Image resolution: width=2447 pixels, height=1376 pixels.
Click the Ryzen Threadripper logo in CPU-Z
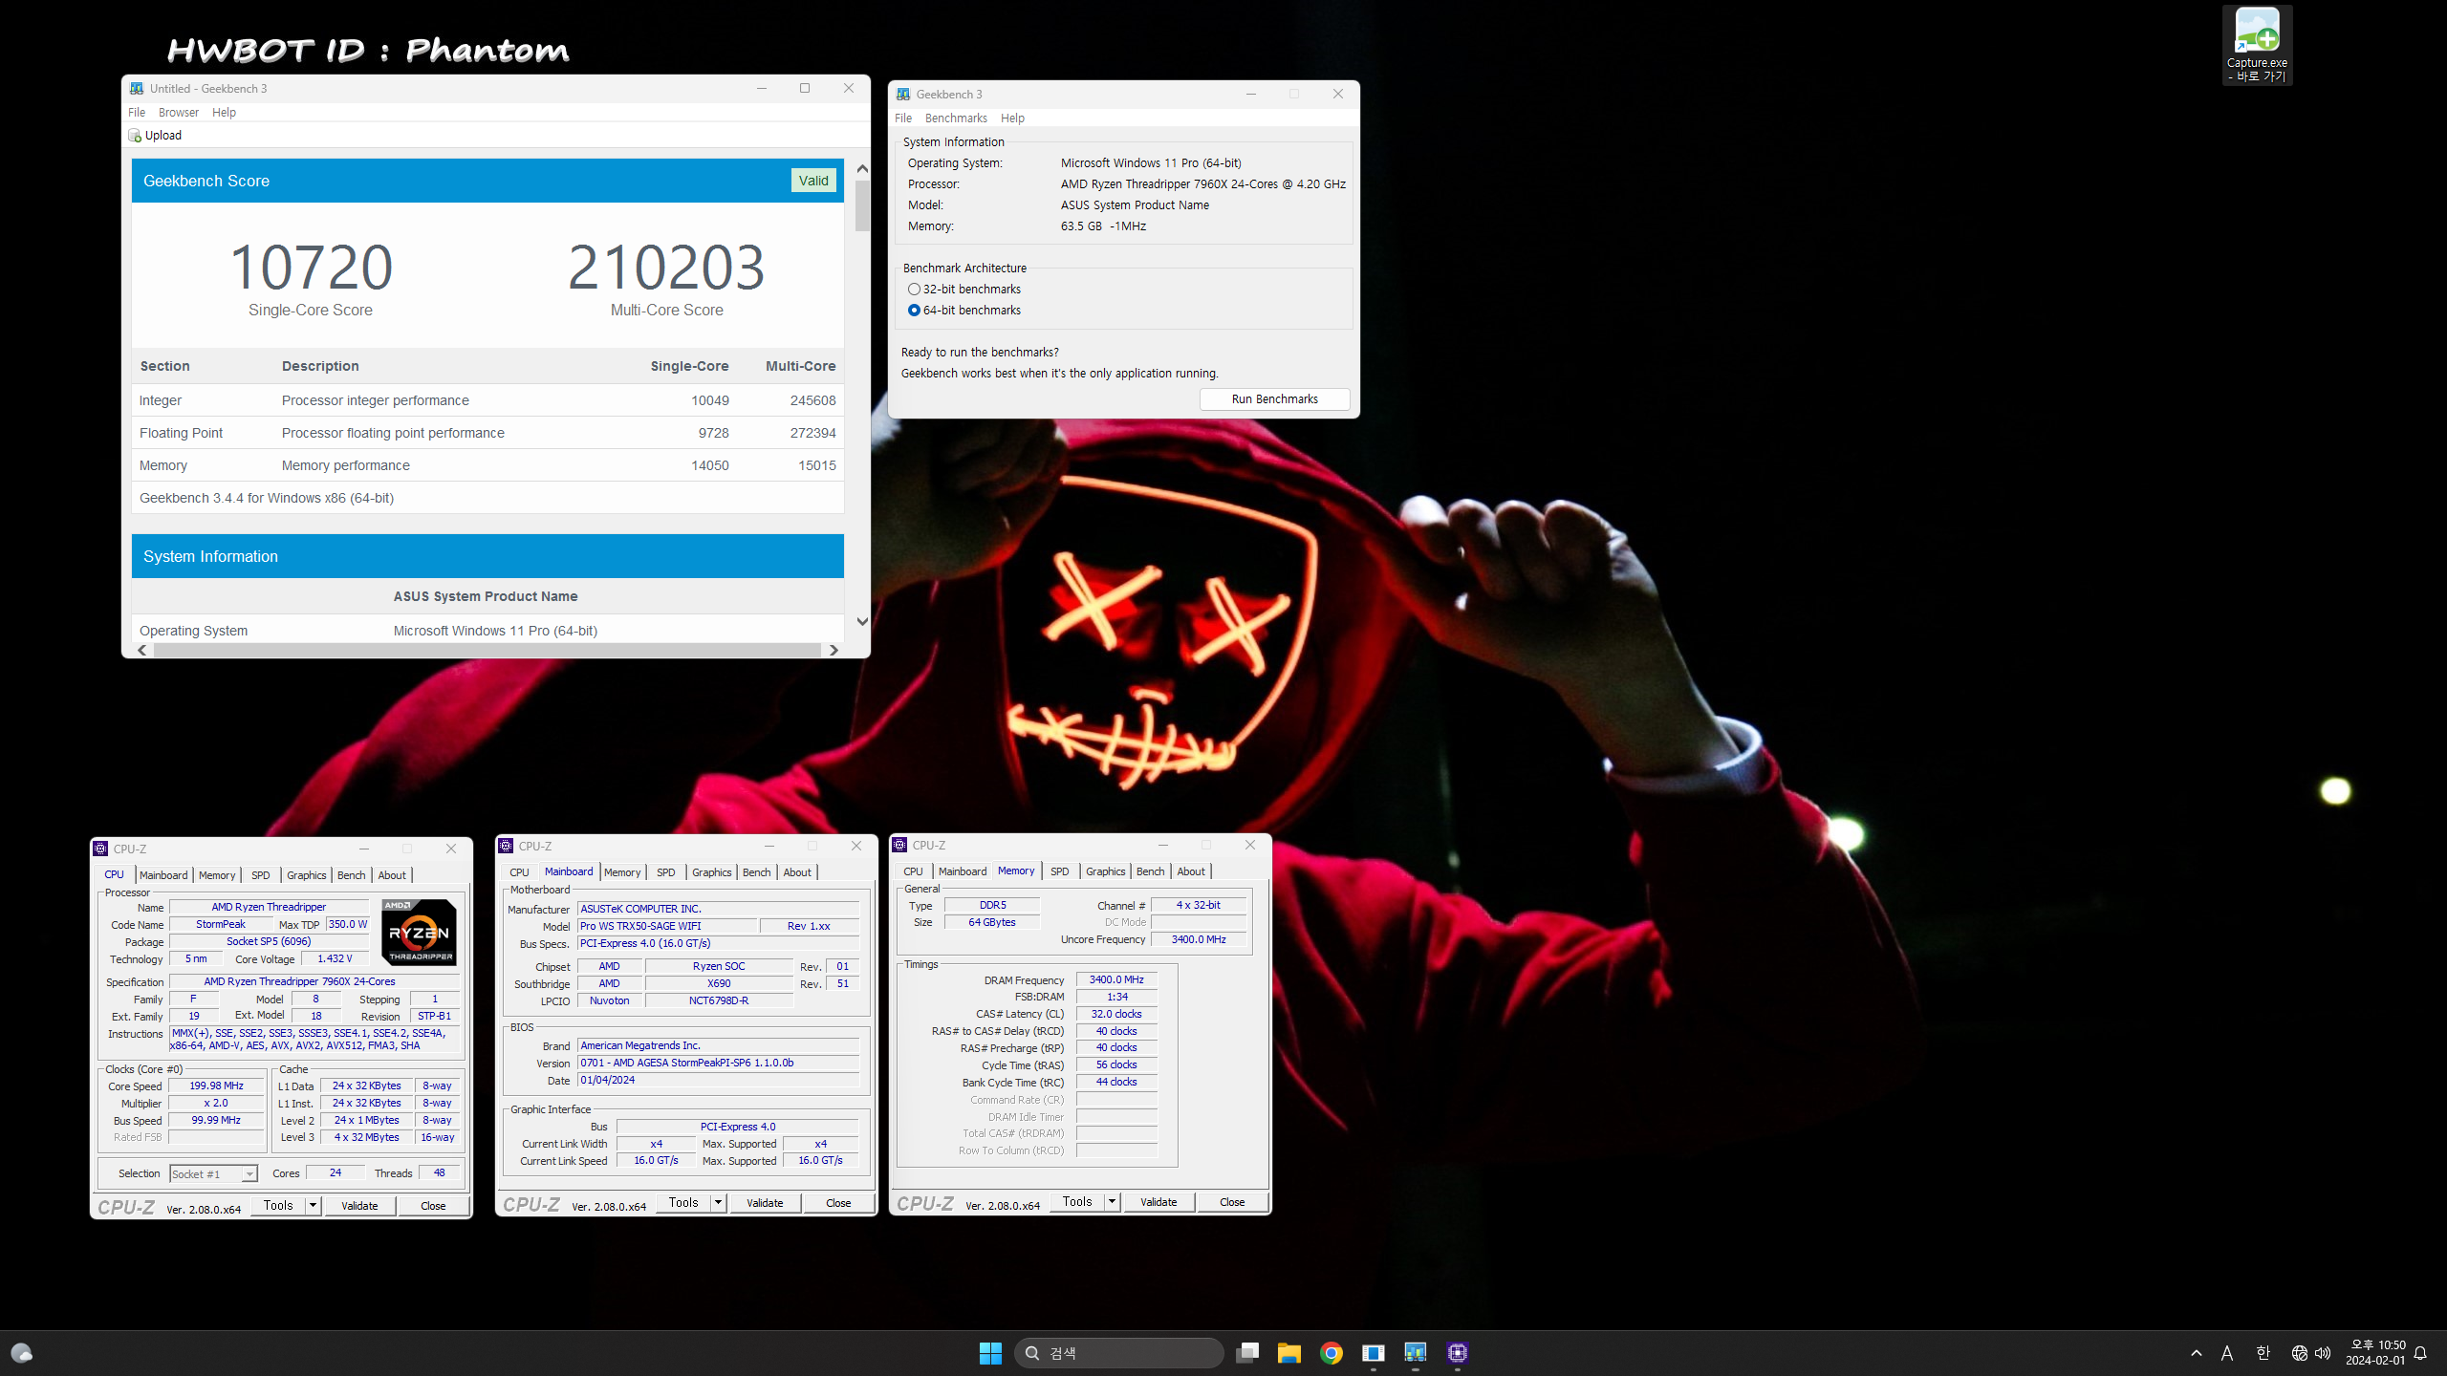420,932
